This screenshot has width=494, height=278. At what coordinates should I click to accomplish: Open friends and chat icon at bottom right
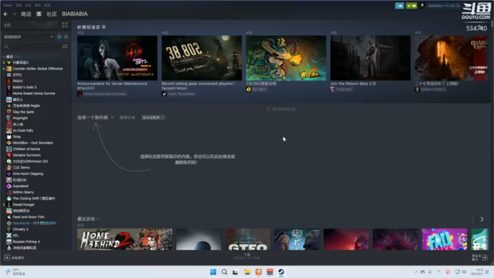tap(485, 258)
